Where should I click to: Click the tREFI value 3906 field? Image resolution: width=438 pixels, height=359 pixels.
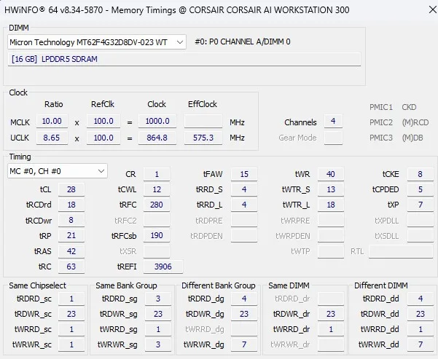click(x=163, y=267)
